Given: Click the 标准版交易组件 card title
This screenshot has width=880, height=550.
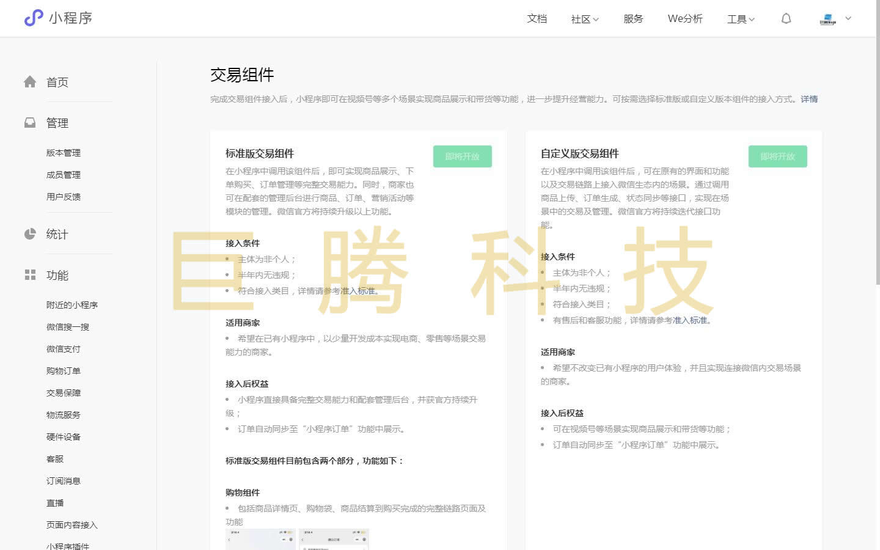Looking at the screenshot, I should (260, 153).
